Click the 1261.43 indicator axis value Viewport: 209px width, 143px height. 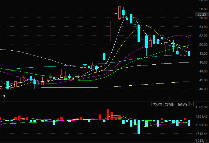[x=201, y=117]
